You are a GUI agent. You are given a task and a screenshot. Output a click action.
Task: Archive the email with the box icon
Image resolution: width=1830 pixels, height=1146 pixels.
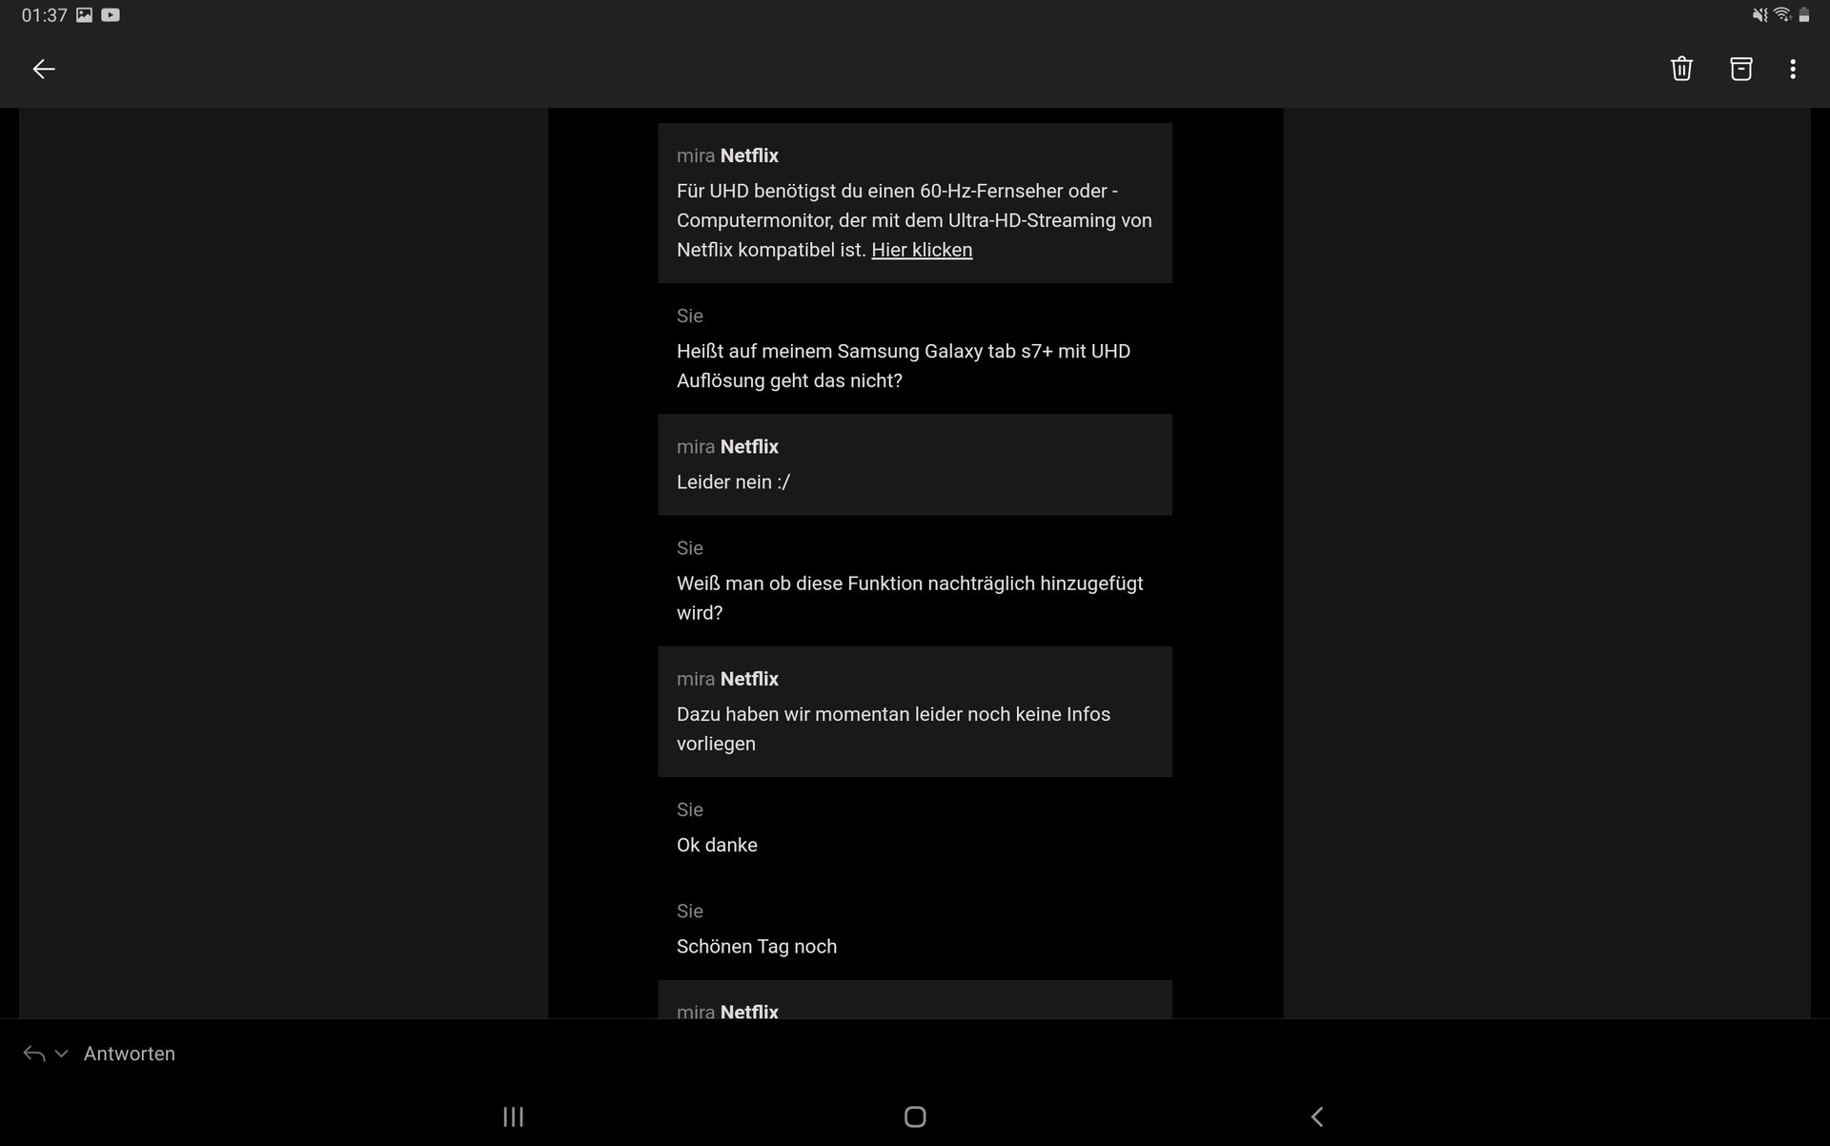point(1740,69)
